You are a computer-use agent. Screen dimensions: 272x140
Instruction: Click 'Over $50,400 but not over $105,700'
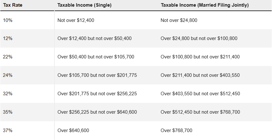[x=96, y=57]
